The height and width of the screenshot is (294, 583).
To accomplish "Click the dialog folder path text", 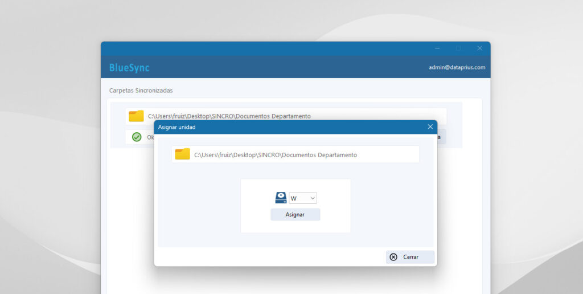I will (276, 155).
